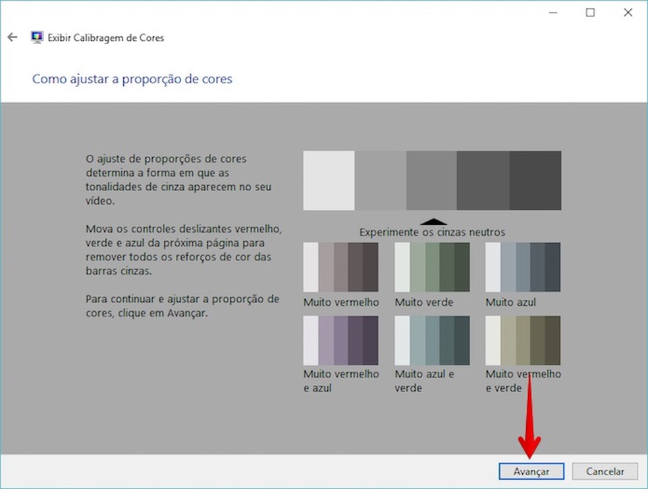Click the middle gray segment of the strip
Viewport: 648px width, 489px height.
pyautogui.click(x=431, y=180)
